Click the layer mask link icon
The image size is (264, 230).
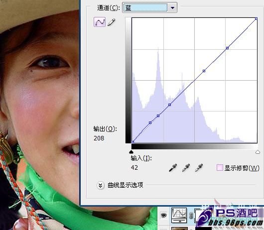tap(191, 216)
